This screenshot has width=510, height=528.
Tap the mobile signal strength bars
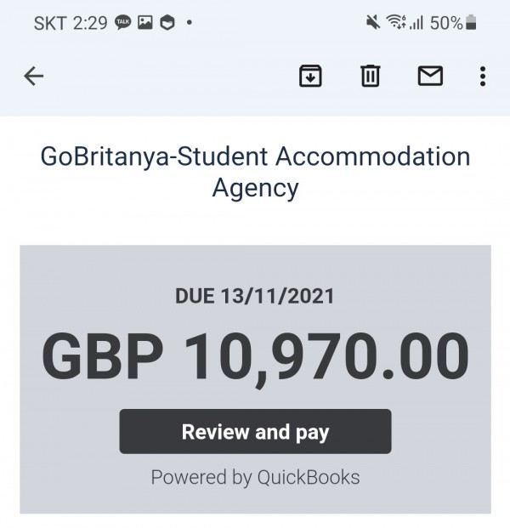click(x=416, y=23)
